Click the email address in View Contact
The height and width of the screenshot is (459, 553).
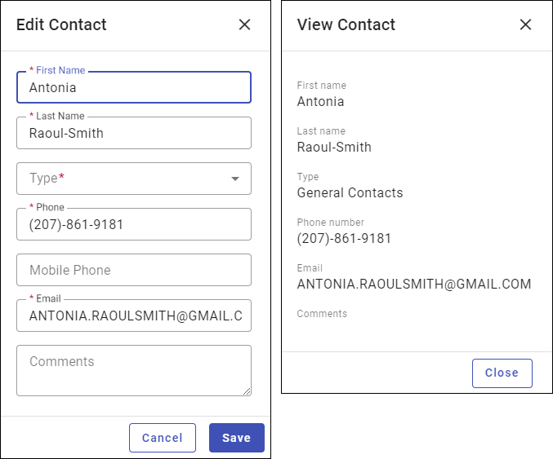414,285
